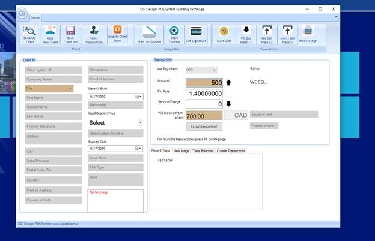Switch to Teller Balances tab

tap(203, 151)
